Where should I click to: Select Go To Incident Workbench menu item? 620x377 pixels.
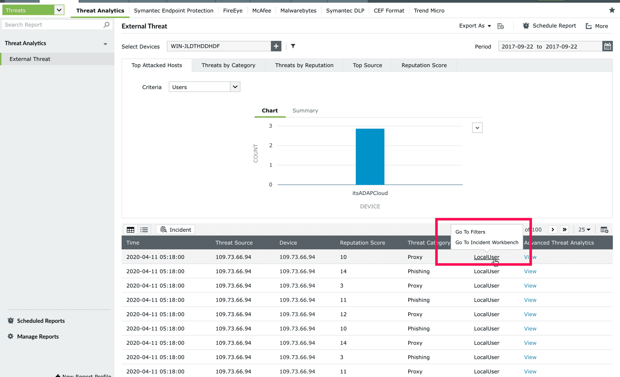(x=486, y=242)
